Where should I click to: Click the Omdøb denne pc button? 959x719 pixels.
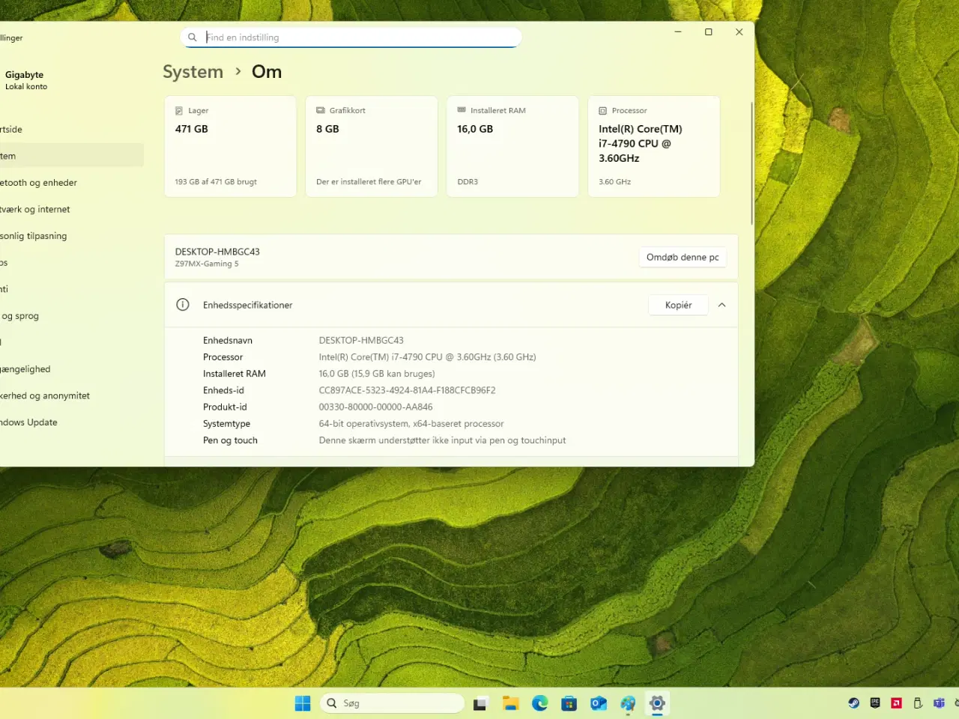[x=682, y=258]
